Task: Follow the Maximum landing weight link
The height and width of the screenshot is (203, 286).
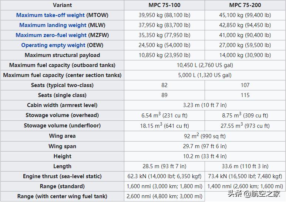Action: coord(53,25)
